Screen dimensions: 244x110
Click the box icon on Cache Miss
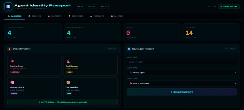(68, 82)
